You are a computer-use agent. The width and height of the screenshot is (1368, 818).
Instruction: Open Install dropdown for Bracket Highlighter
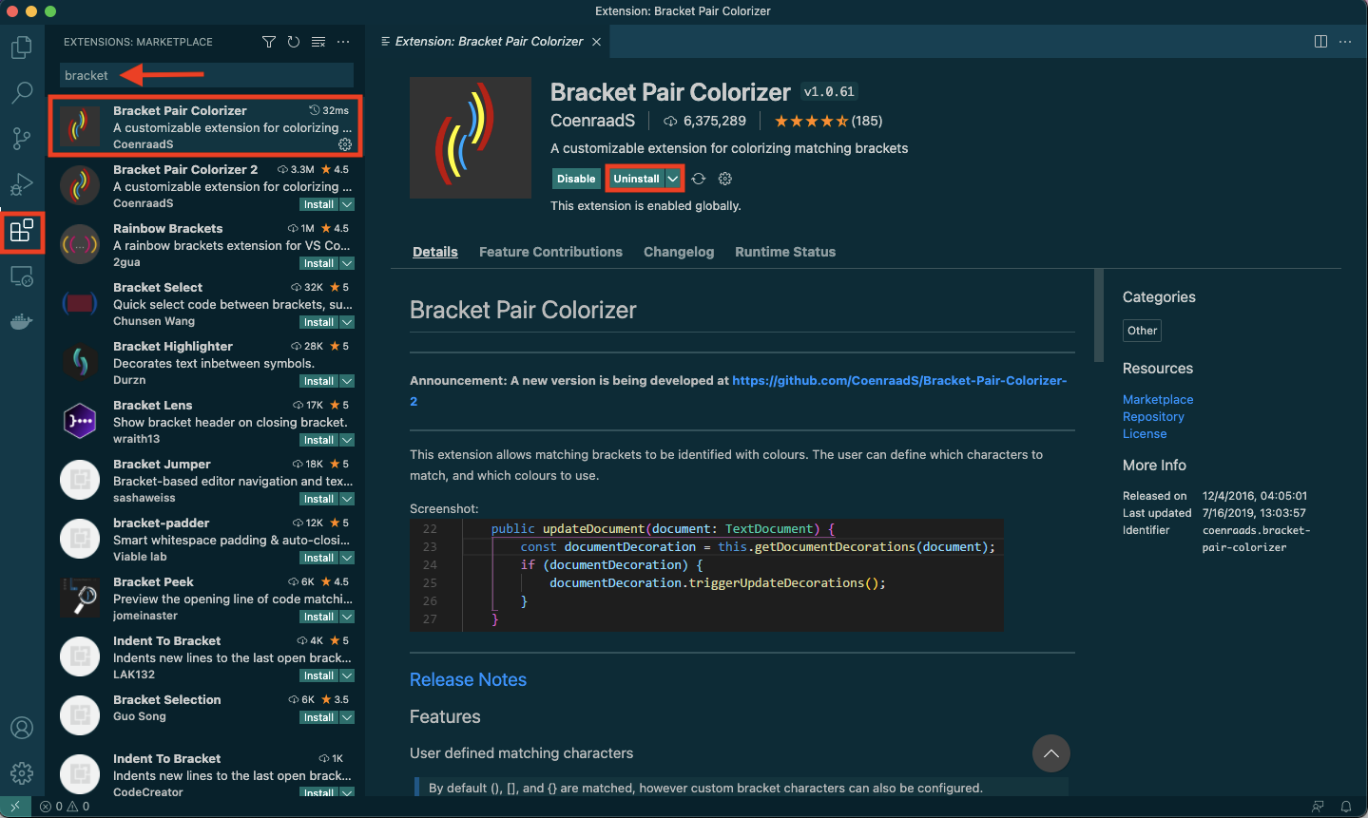[347, 381]
